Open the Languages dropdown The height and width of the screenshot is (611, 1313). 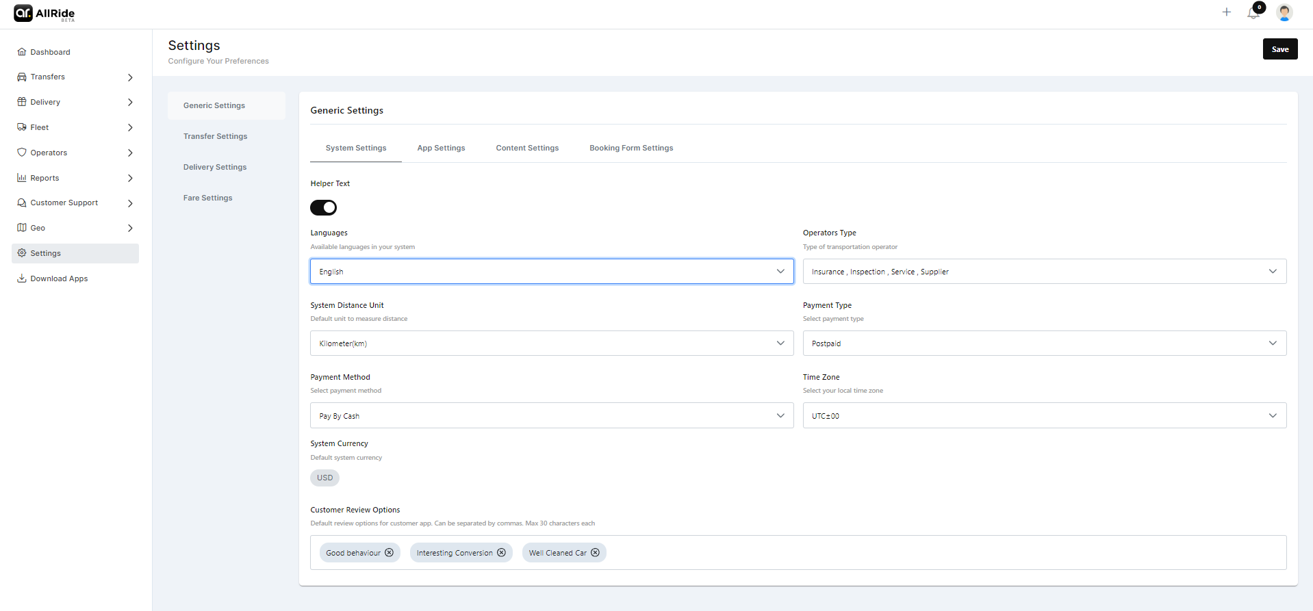click(551, 272)
